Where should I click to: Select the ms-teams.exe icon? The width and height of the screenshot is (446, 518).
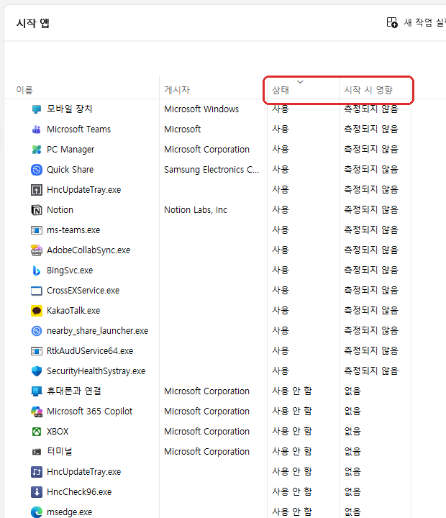(x=37, y=230)
